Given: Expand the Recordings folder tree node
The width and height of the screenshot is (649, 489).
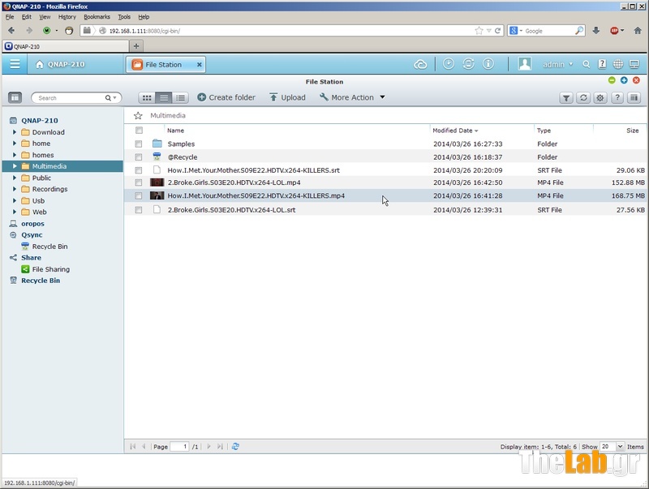Looking at the screenshot, I should 15,189.
